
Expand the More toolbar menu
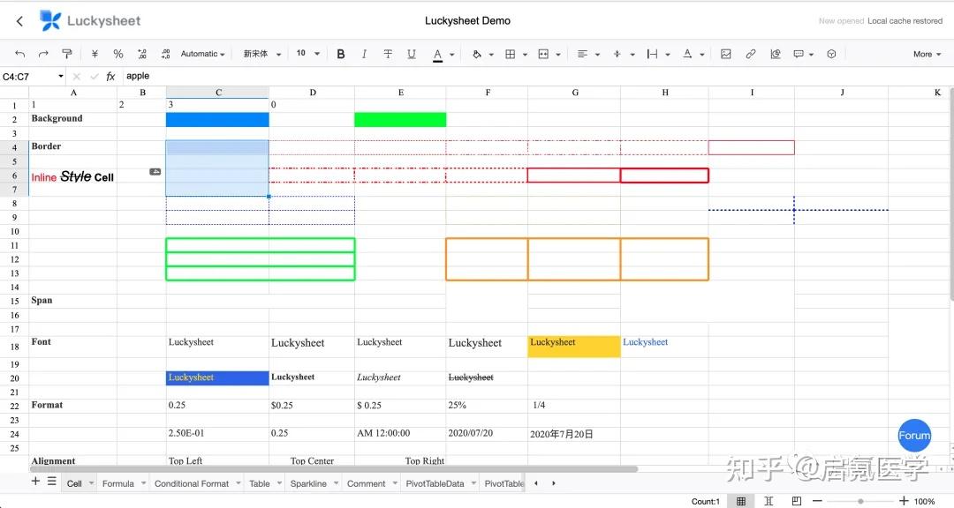pyautogui.click(x=926, y=54)
